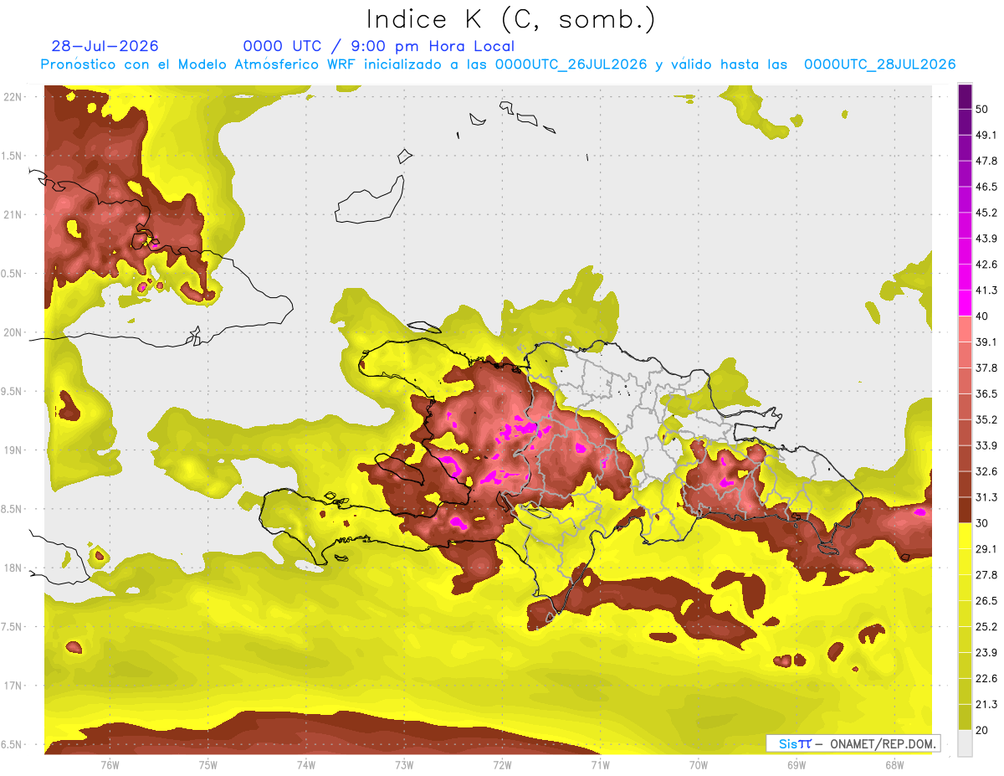1004x776 pixels.
Task: Click the longitude label '73W'
Action: [404, 764]
